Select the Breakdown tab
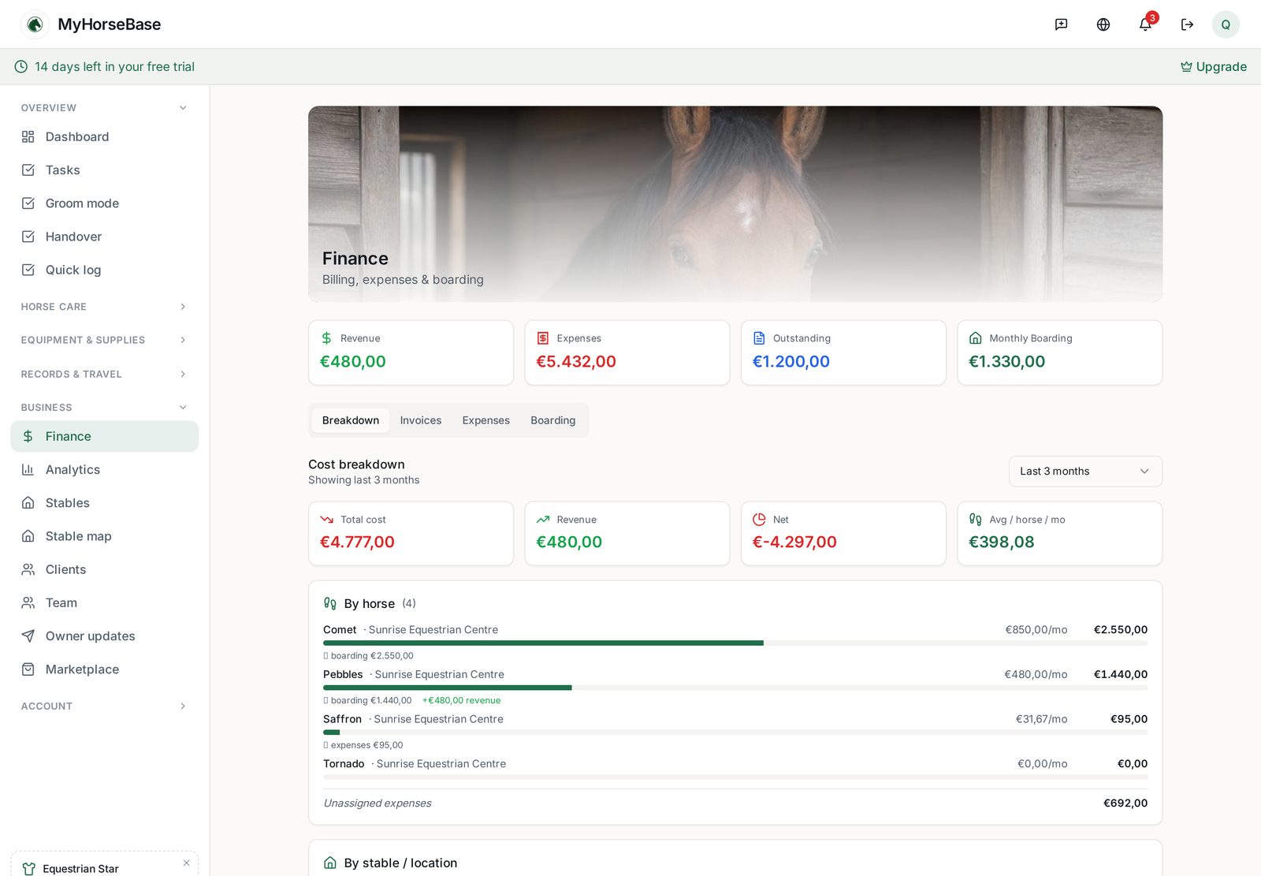 coord(351,420)
